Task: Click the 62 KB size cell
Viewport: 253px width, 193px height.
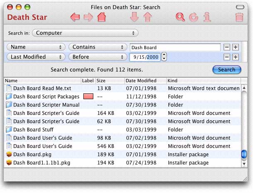Action: [104, 121]
